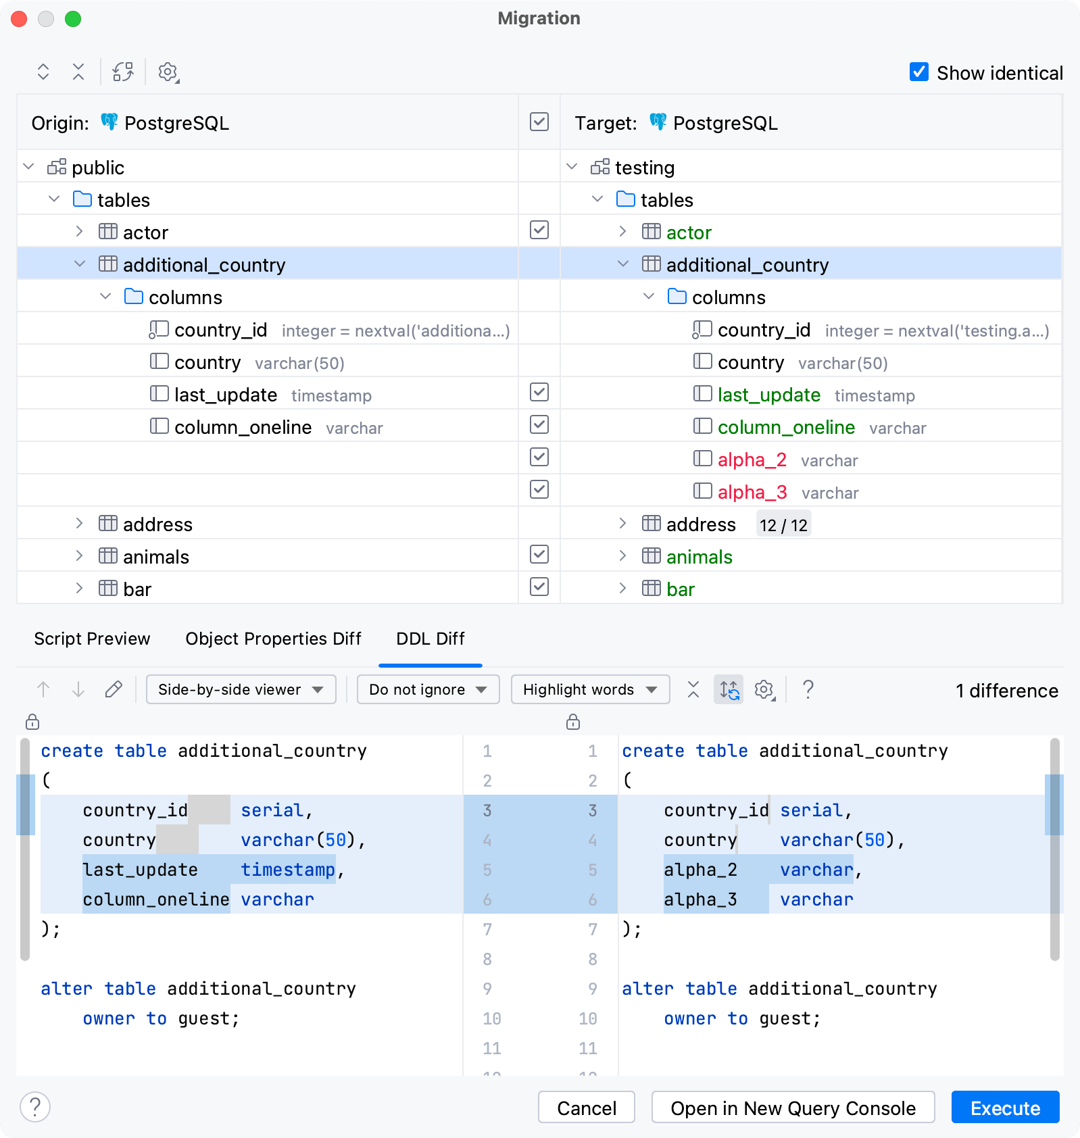Viewport: 1080px width, 1138px height.
Task: Open the Highlight words dropdown
Action: [590, 689]
